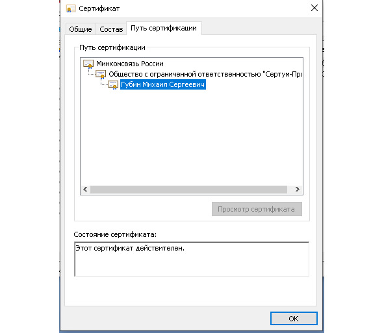Select the Общество с ограниченной ответственностью entry
The height and width of the screenshot is (333, 384).
tap(205, 74)
